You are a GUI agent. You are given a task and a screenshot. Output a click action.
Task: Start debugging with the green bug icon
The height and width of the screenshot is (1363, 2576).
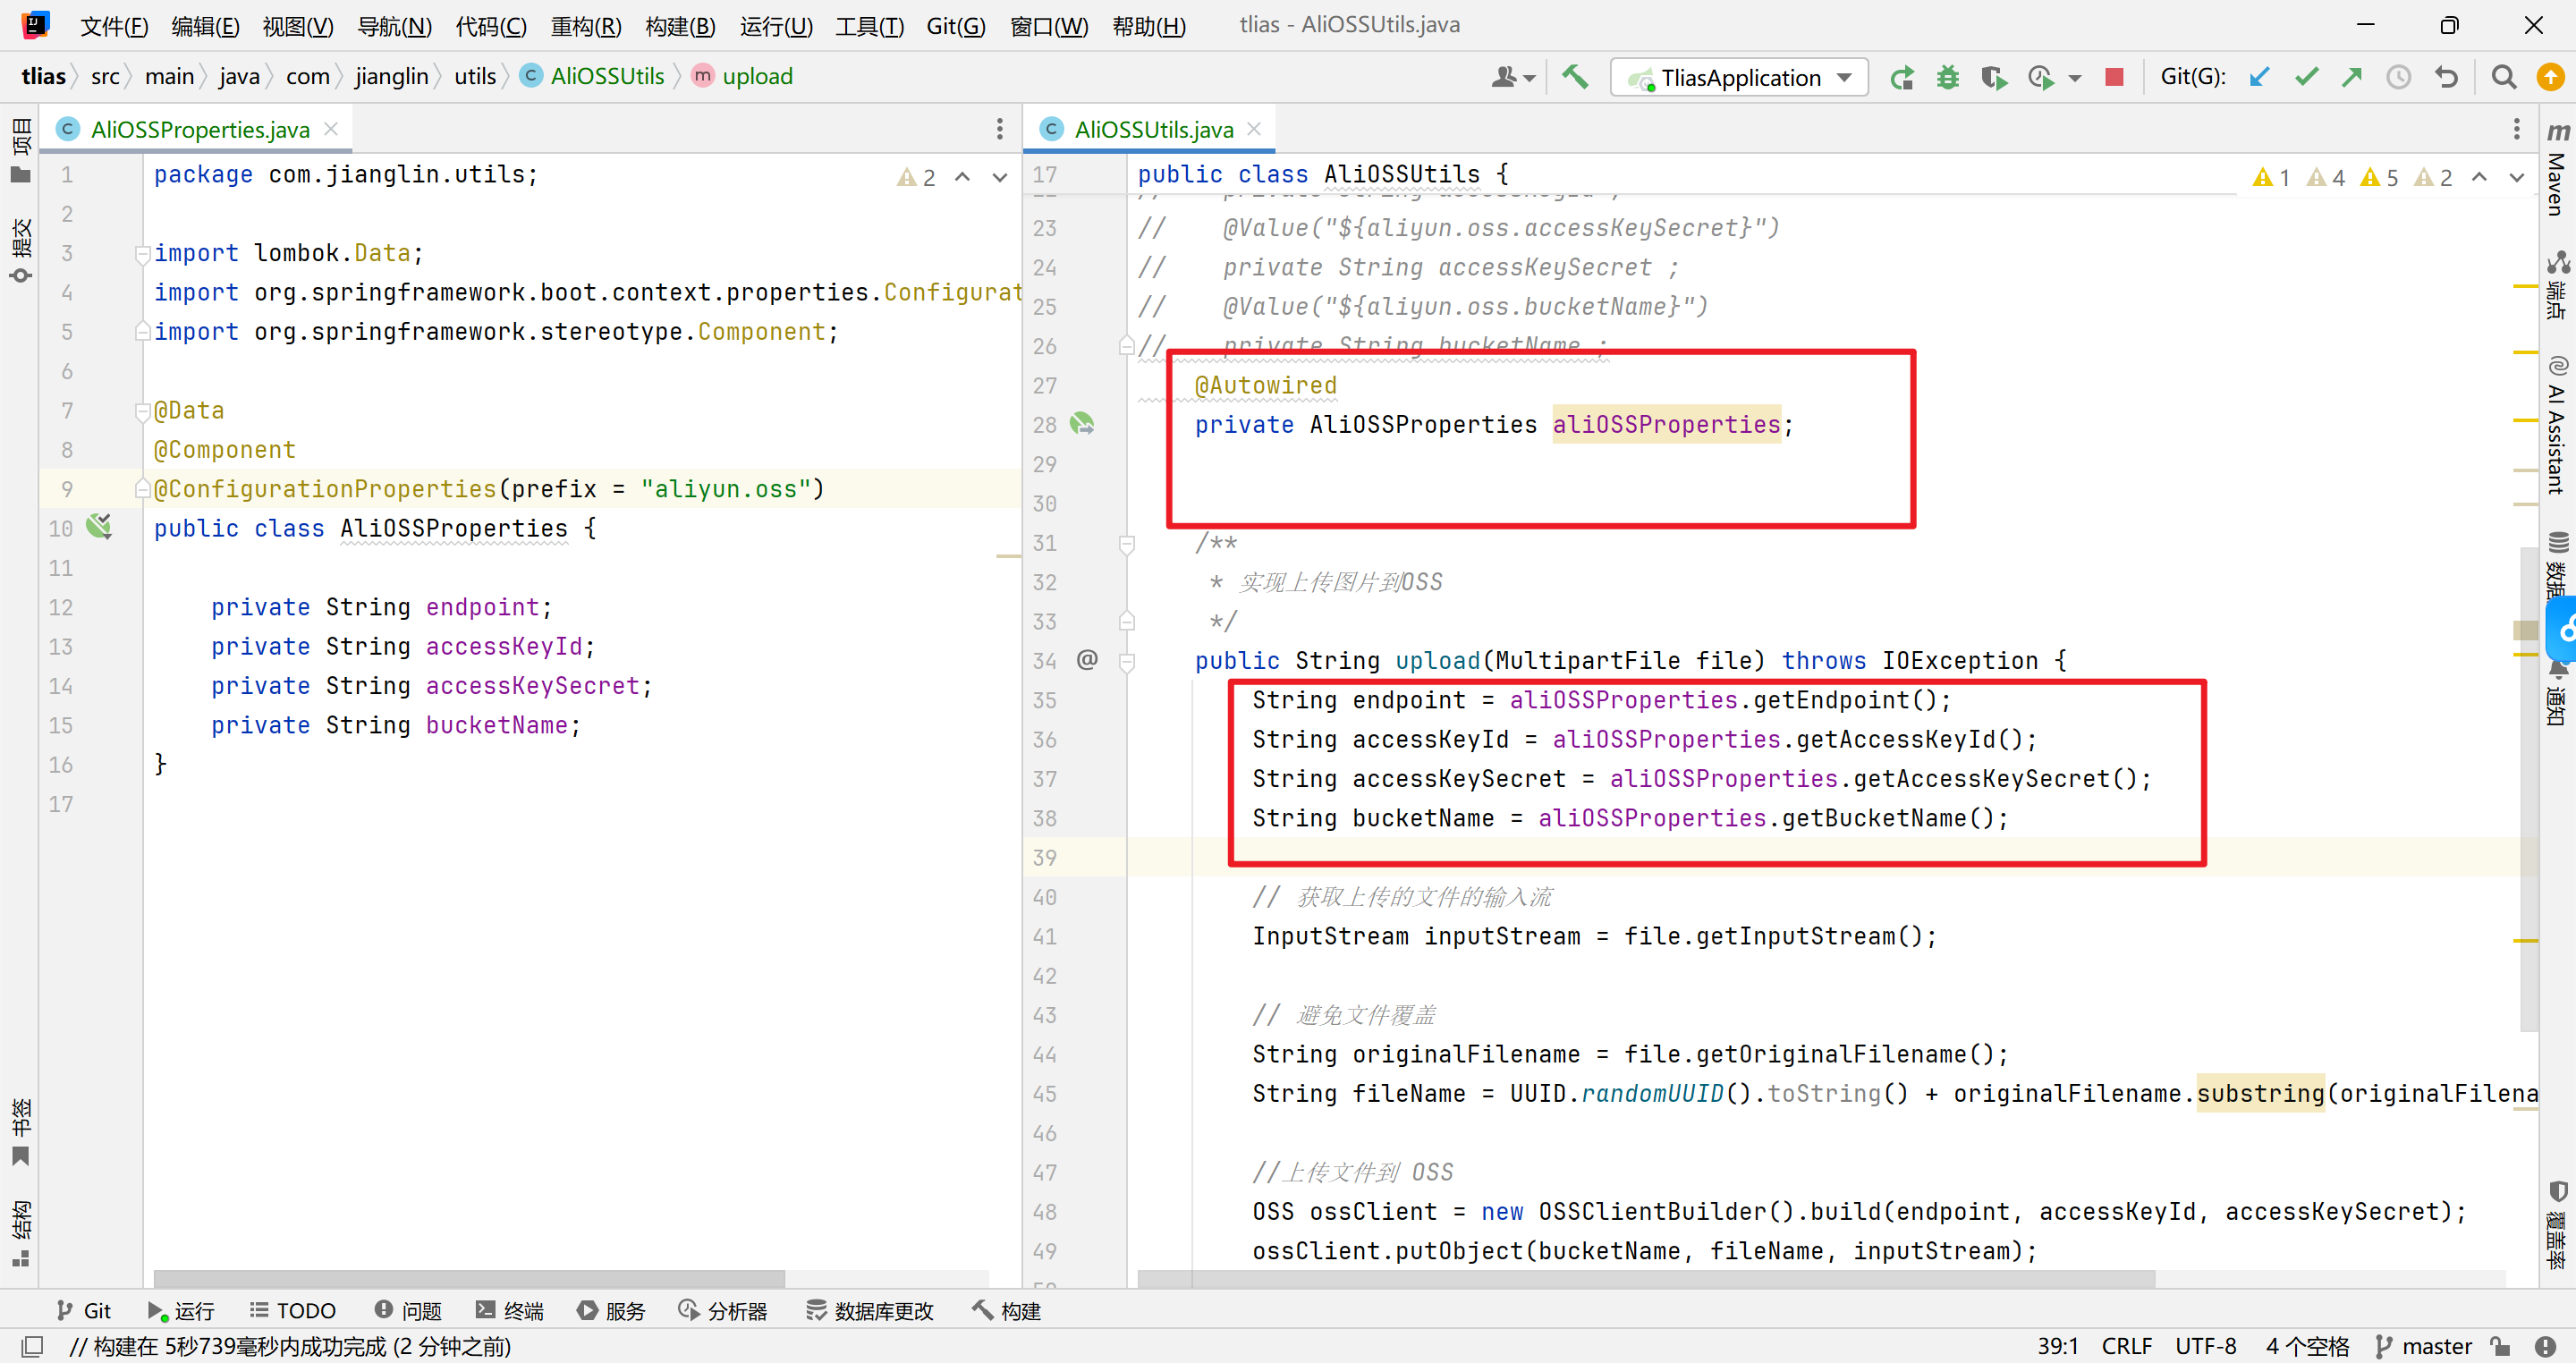pos(1947,77)
